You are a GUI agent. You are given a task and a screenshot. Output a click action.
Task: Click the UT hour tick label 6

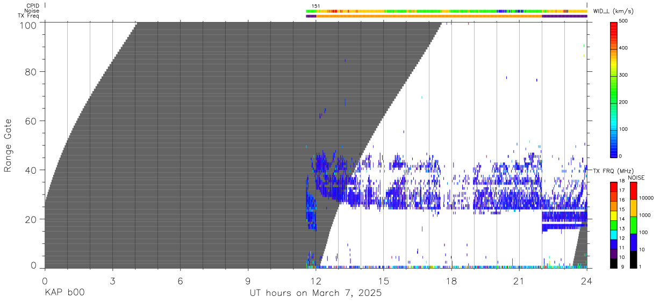coord(180,281)
